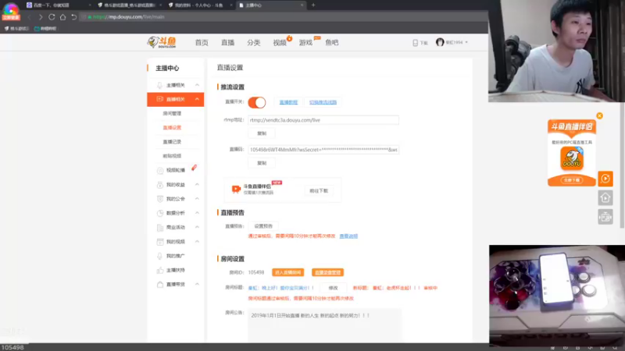Open the 分类 nav item
625x351 pixels.
point(253,43)
